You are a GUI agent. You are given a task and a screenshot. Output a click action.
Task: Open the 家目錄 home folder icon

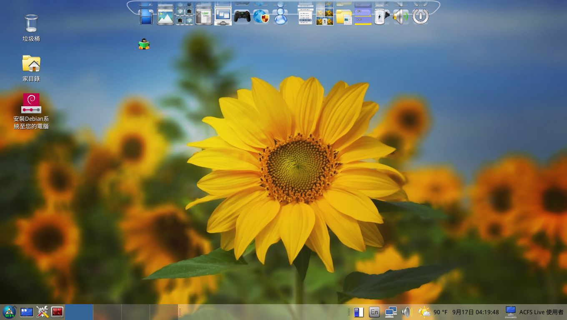click(31, 64)
